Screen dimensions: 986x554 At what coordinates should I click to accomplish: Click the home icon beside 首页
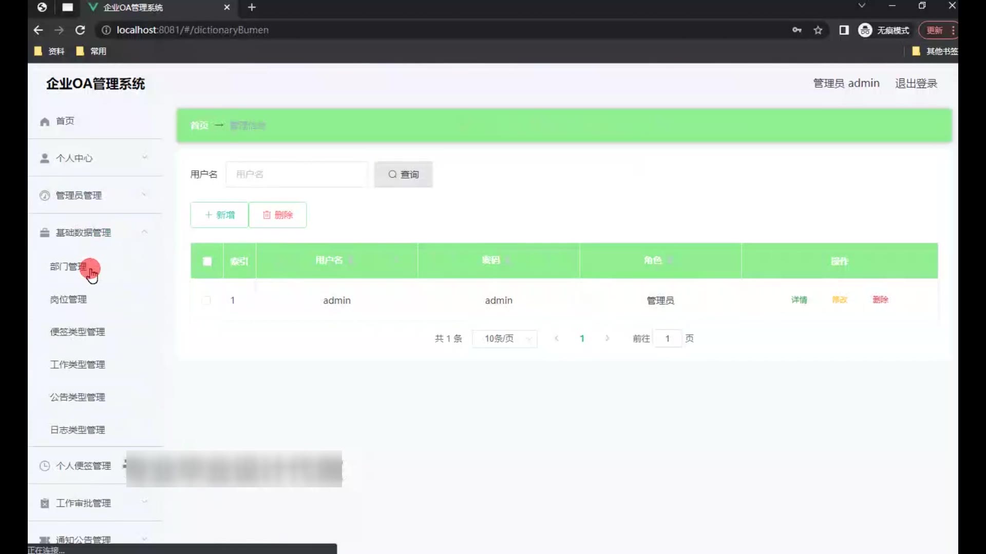point(45,122)
